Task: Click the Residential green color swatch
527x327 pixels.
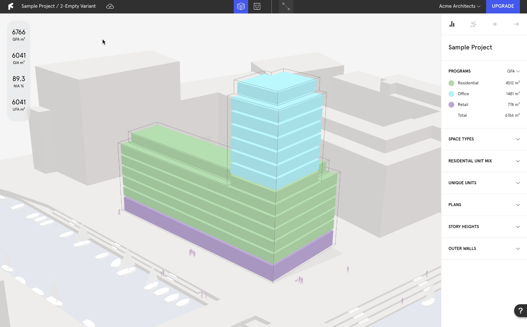Action: 451,83
